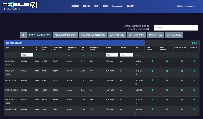Select the 92.235 efficiency value
Screen dimensions: 203x119
pyautogui.click(x=44, y=61)
